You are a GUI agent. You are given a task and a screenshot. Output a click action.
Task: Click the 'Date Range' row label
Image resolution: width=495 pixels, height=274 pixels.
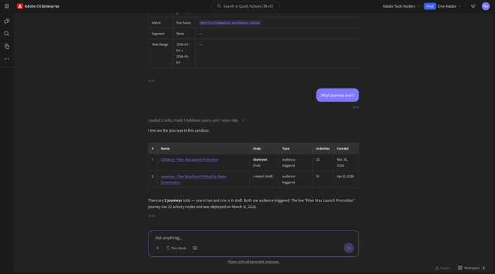160,44
